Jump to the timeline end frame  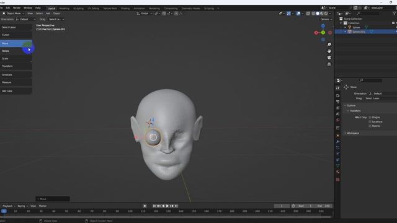(176, 206)
